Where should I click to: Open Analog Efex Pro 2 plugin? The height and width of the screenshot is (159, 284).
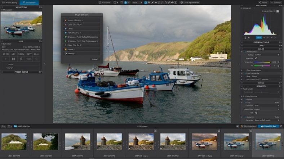click(x=75, y=20)
